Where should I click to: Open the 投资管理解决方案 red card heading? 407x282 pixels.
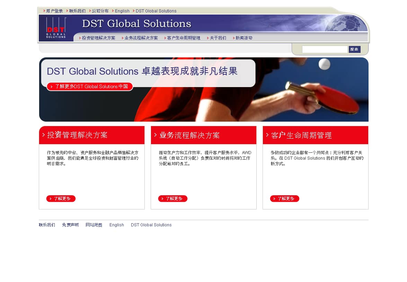pyautogui.click(x=77, y=135)
